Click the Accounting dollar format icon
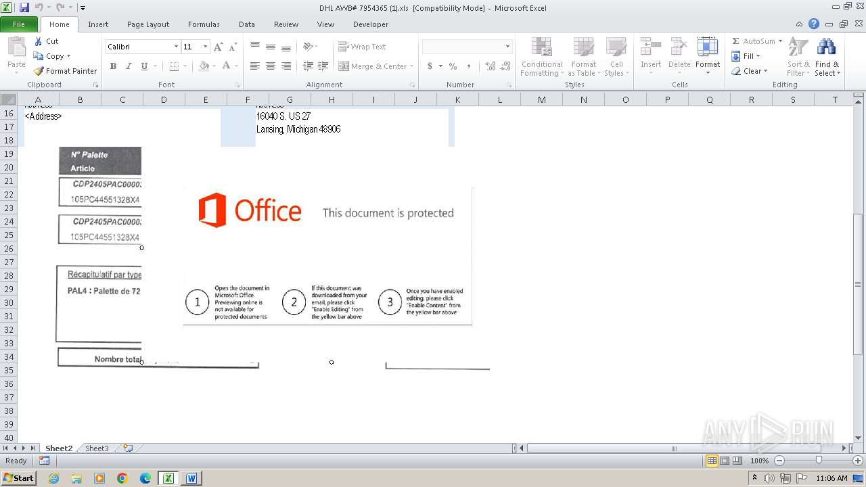This screenshot has height=487, width=866. (x=430, y=66)
